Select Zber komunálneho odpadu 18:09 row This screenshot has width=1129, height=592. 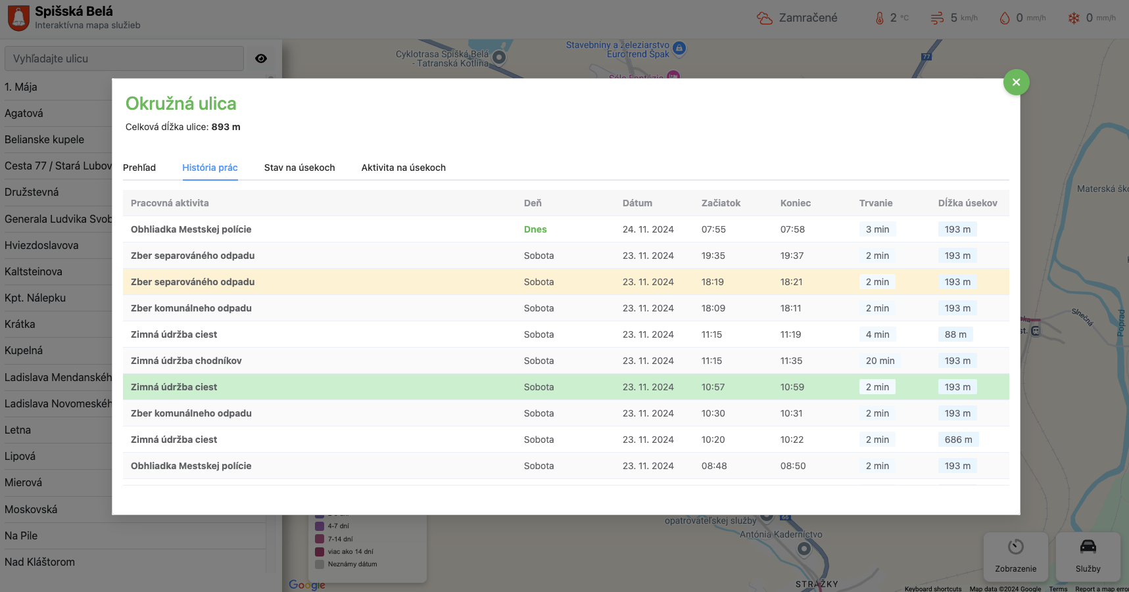coord(566,308)
